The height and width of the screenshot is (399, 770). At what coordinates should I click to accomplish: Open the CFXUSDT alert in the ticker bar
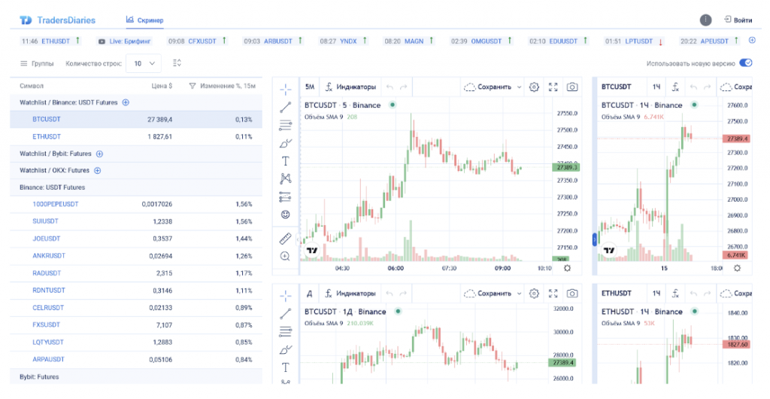[198, 41]
